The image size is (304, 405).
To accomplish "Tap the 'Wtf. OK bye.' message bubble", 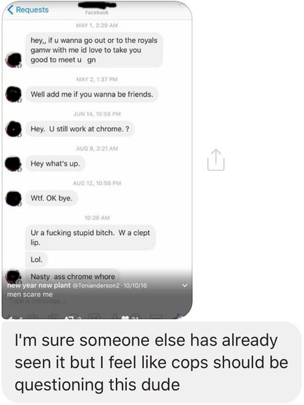I will 51,198.
